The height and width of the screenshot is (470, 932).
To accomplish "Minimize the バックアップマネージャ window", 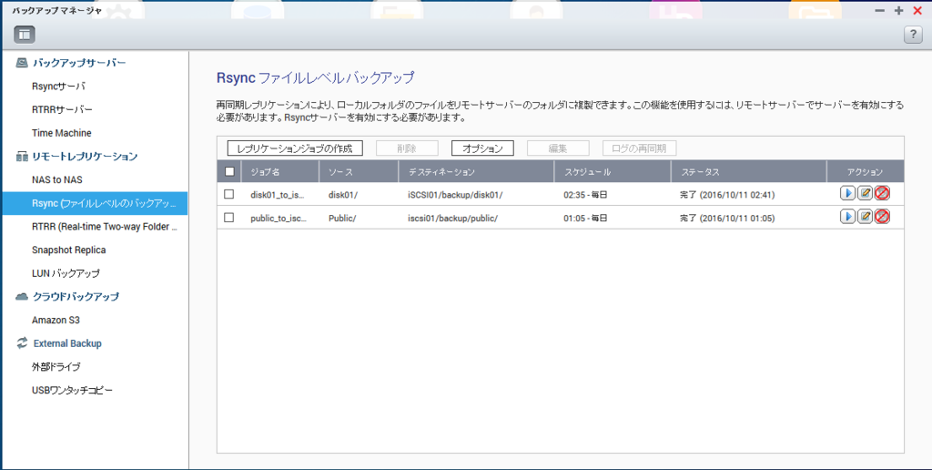I will [880, 11].
